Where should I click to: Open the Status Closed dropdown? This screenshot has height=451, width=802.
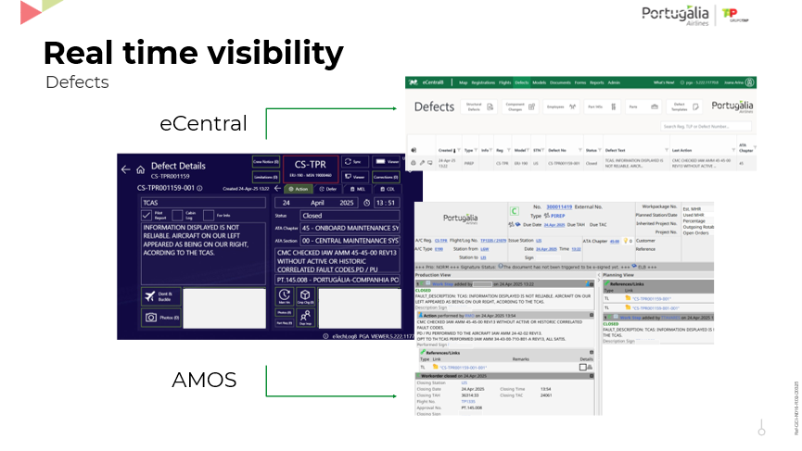(x=350, y=216)
